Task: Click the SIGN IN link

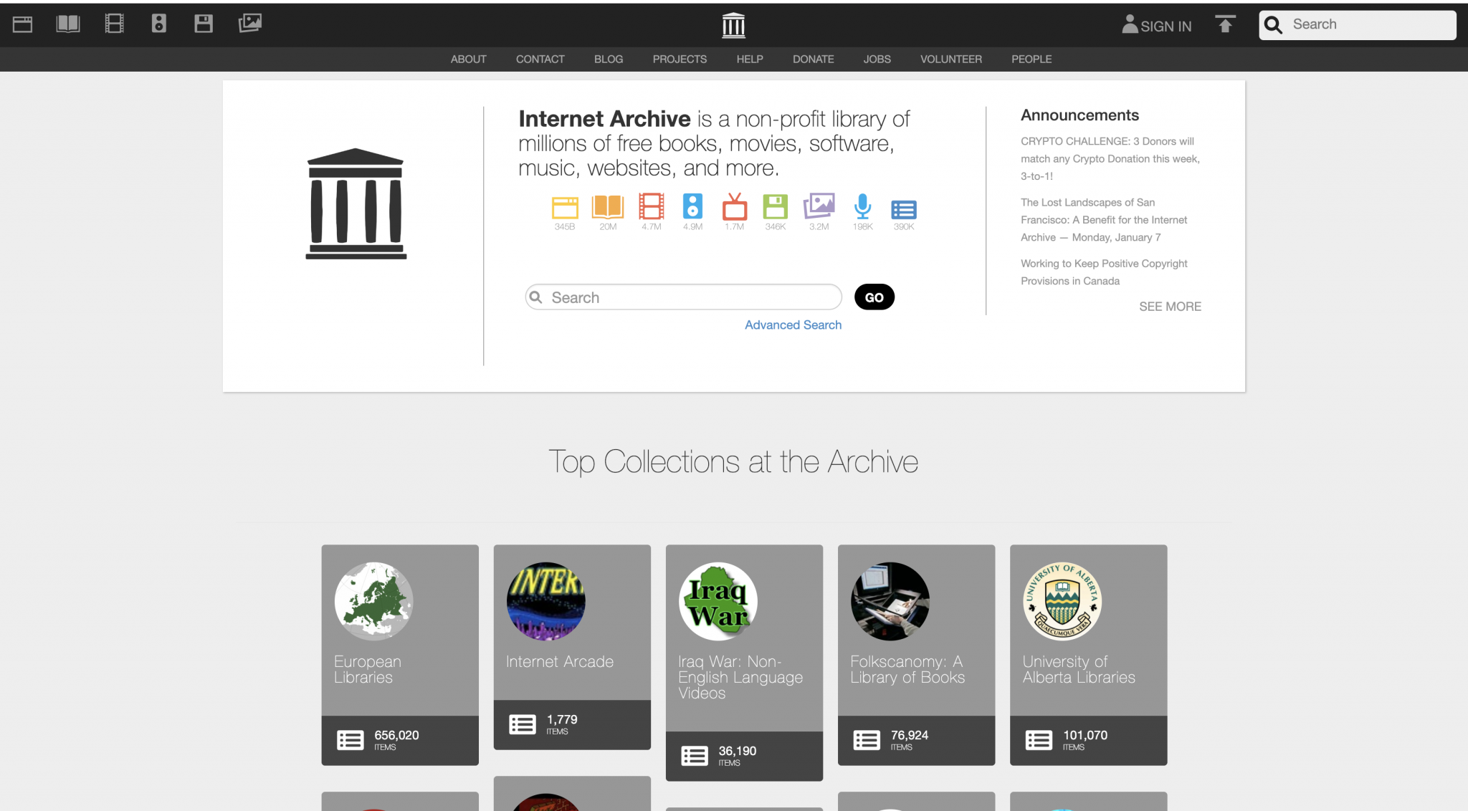Action: 1166,27
